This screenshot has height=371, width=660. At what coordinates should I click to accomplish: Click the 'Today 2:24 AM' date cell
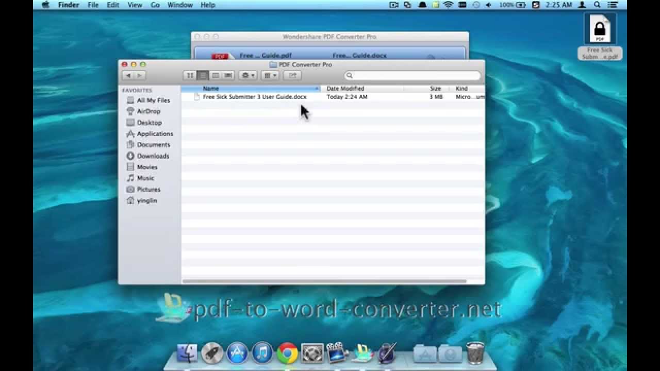(347, 97)
